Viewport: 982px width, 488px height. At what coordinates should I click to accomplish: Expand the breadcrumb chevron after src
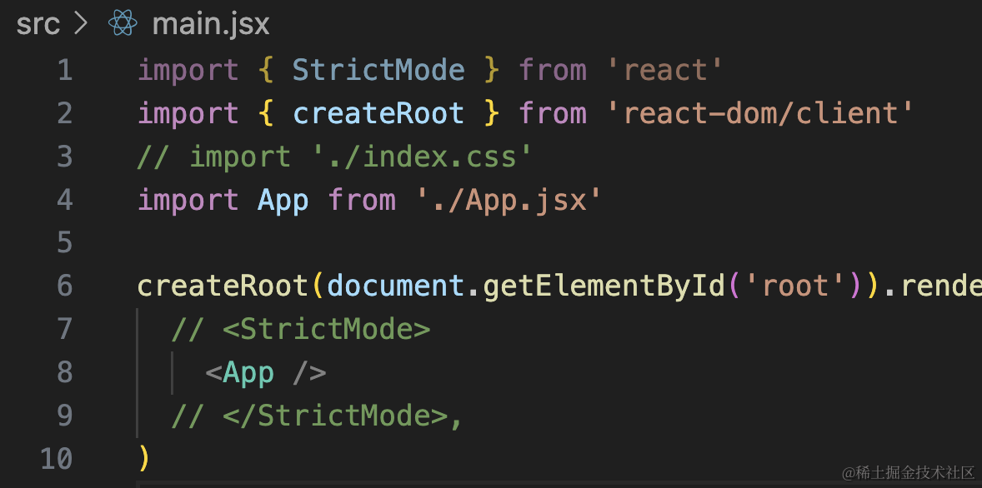point(81,24)
